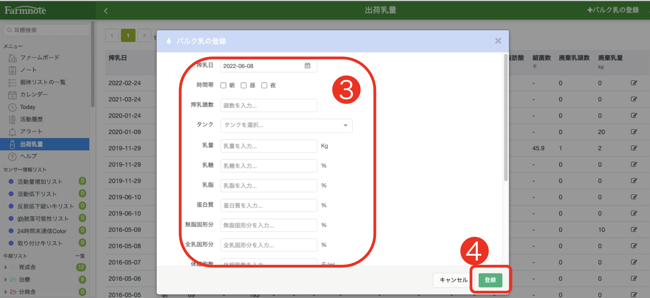650x298 pixels.
Task: Open ファームボード from sidebar menu
Action: click(40, 57)
